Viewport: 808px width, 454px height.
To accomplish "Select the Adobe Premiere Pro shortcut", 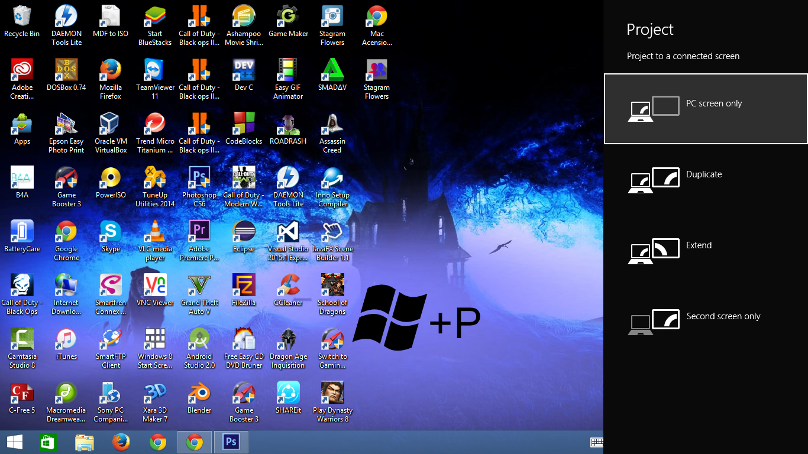I will (199, 241).
